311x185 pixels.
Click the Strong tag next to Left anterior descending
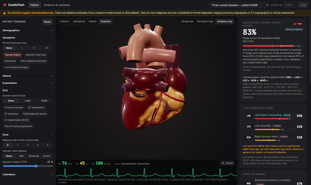(287, 115)
